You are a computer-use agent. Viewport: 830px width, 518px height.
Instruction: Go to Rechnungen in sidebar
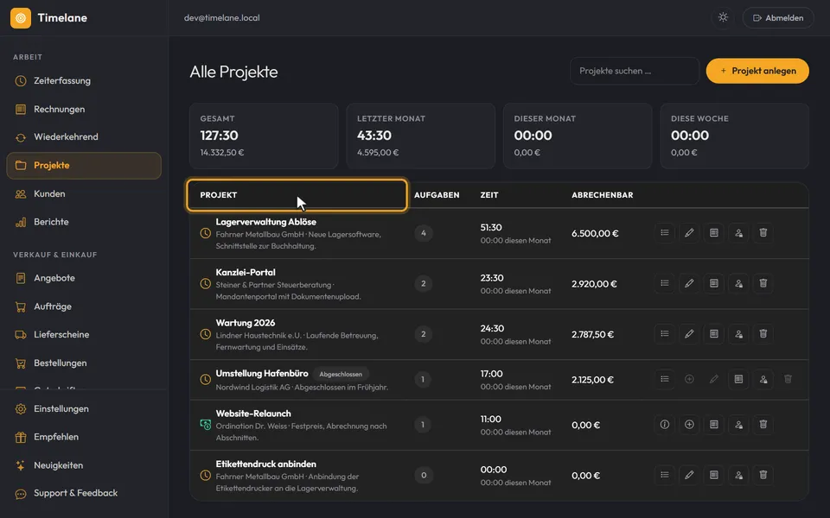(x=84, y=109)
